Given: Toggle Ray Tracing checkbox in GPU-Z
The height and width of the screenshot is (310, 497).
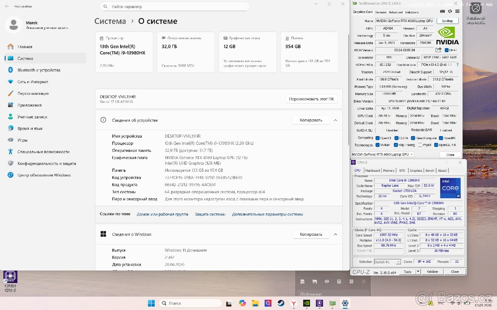Looking at the screenshot, I should point(396,145).
